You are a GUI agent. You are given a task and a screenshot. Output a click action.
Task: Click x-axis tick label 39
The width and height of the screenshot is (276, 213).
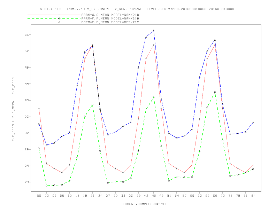(138, 196)
